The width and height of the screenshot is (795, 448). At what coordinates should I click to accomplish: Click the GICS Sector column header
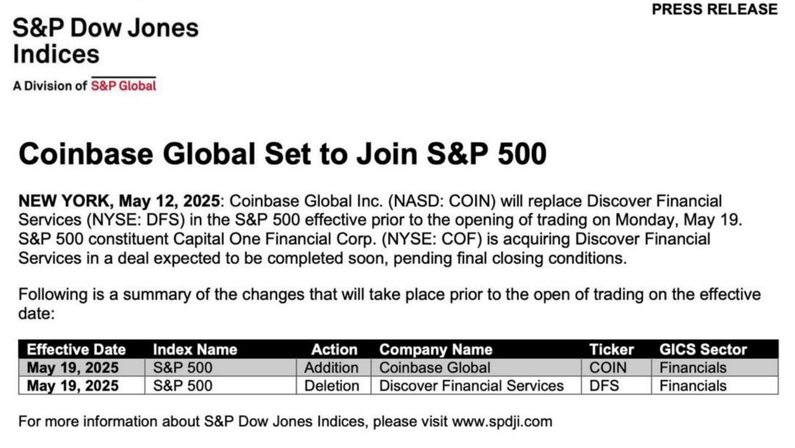coord(703,349)
